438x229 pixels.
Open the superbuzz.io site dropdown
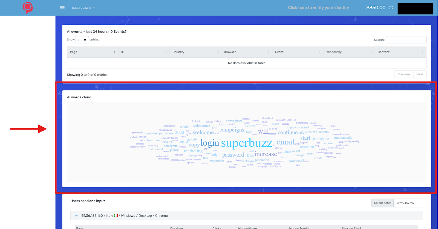click(x=83, y=8)
